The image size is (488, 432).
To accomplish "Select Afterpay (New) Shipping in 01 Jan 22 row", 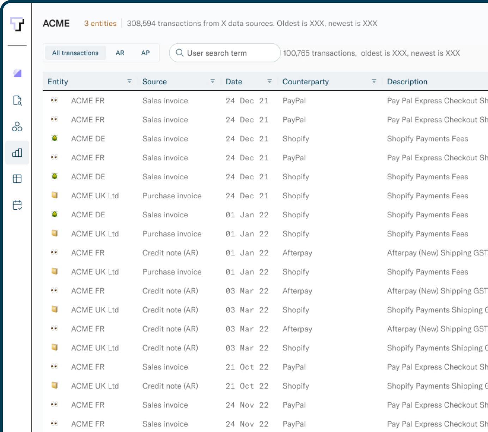I will pos(438,253).
